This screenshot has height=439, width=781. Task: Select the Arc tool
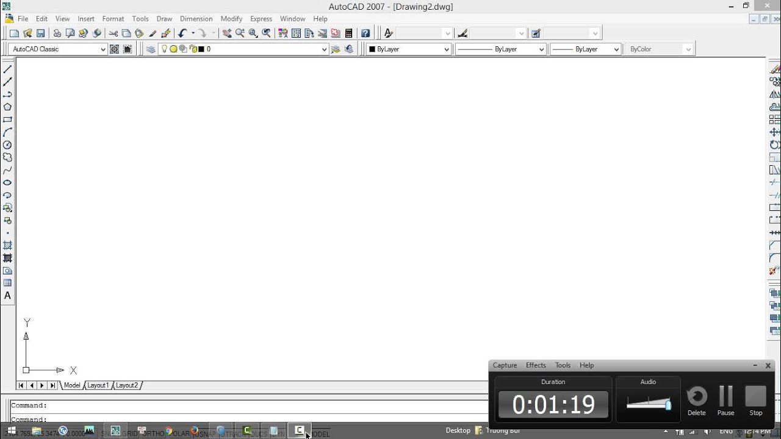pos(7,132)
